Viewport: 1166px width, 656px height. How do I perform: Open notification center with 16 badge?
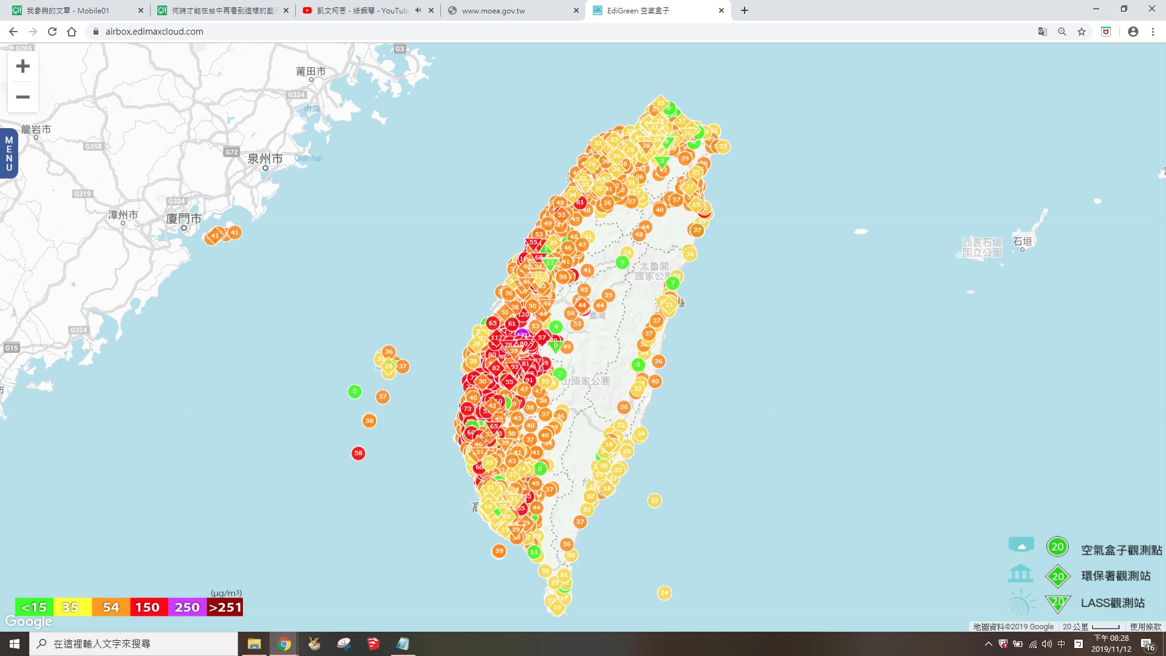(1148, 644)
